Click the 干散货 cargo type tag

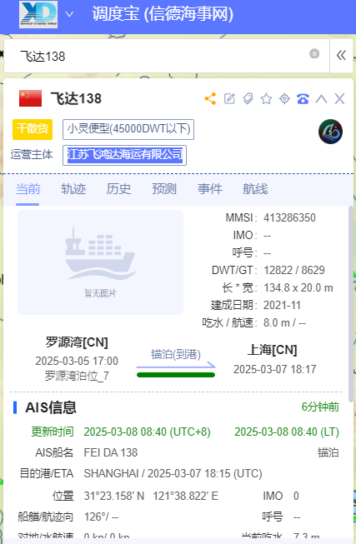point(33,129)
